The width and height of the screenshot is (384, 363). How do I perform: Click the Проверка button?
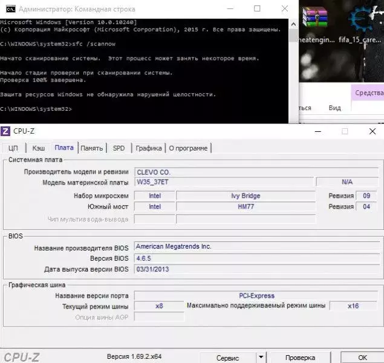300,358
